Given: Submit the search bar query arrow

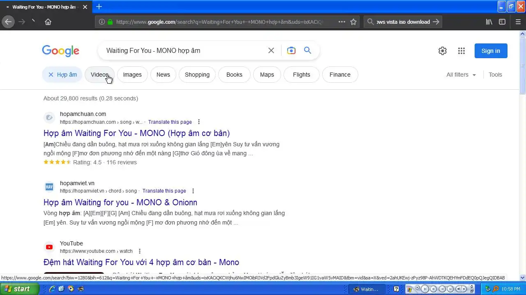Looking at the screenshot, I should (436, 22).
